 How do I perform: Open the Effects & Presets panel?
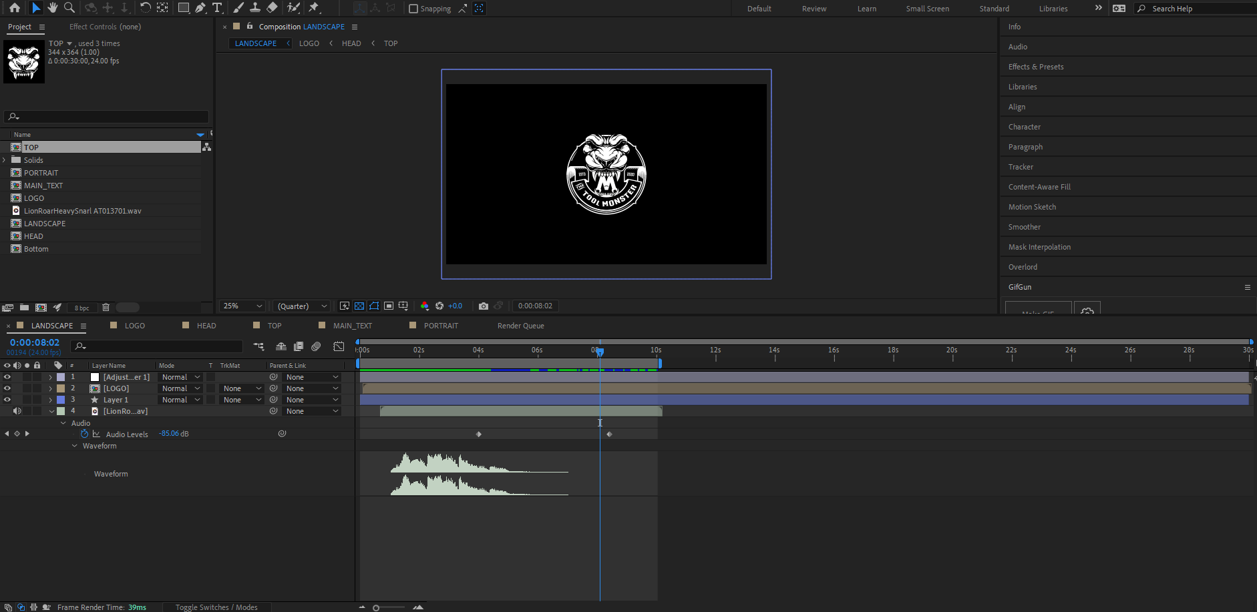(1036, 67)
